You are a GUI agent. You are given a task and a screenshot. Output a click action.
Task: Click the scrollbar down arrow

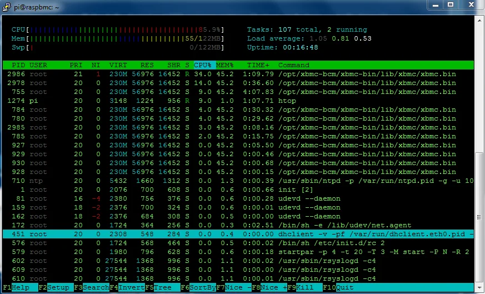tap(479, 287)
